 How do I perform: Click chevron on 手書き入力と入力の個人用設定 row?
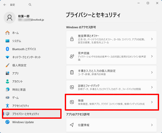tap(152, 72)
